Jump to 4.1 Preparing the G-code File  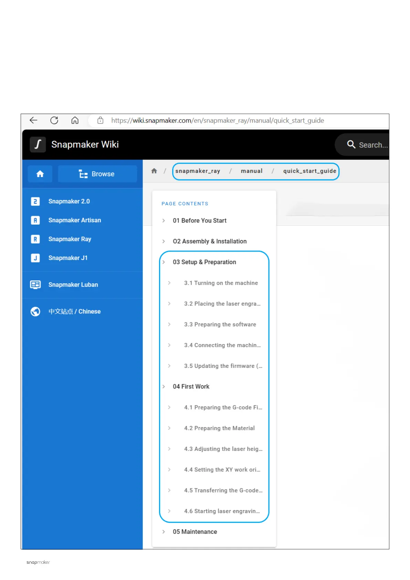(x=223, y=407)
